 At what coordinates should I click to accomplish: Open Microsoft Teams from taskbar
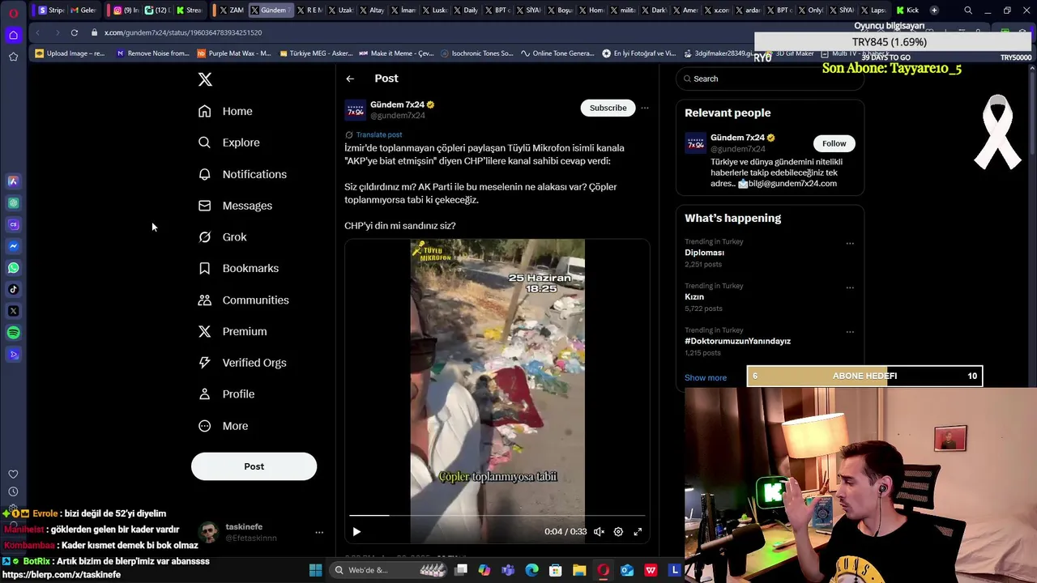508,570
